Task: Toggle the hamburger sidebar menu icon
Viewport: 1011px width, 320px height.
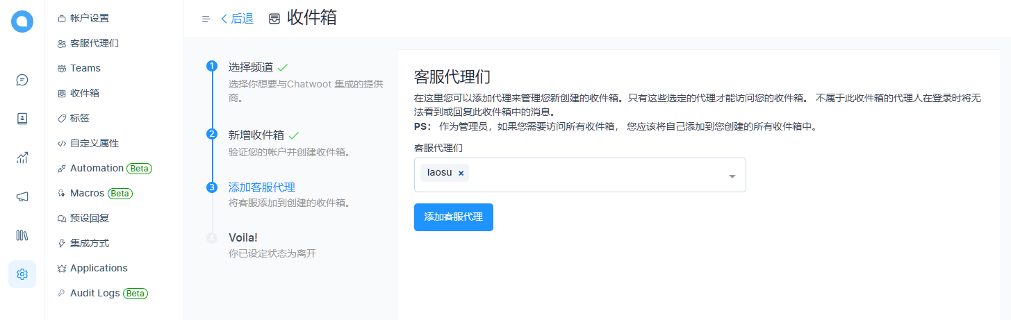Action: click(206, 19)
